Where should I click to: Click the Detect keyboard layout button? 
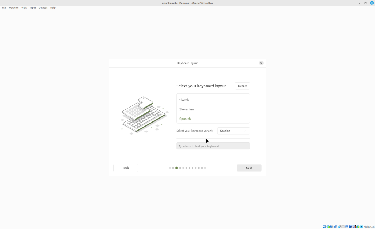point(242,86)
